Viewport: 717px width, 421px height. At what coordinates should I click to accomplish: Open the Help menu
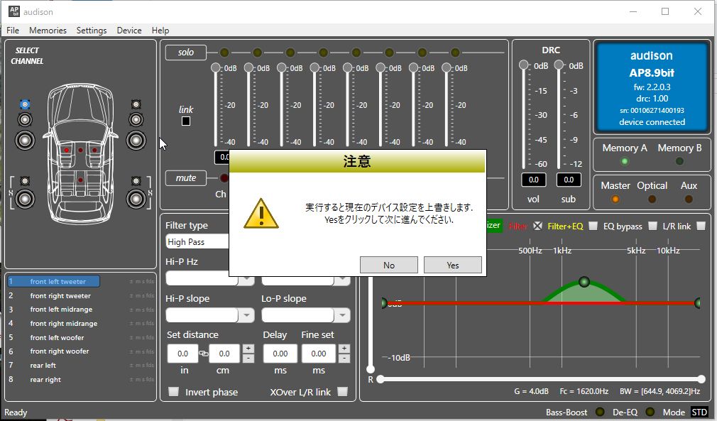pyautogui.click(x=160, y=30)
